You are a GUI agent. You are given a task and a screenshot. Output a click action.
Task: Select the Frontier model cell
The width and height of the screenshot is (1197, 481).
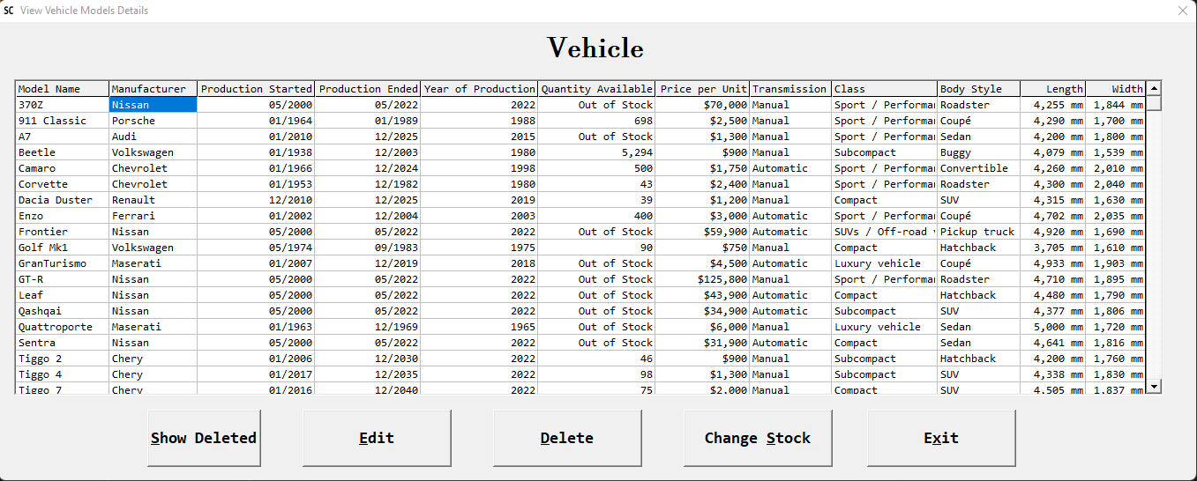[x=63, y=232]
